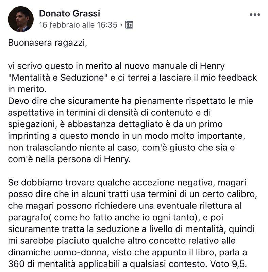Click the line starting mi sarebbe piaciuto

(122, 241)
